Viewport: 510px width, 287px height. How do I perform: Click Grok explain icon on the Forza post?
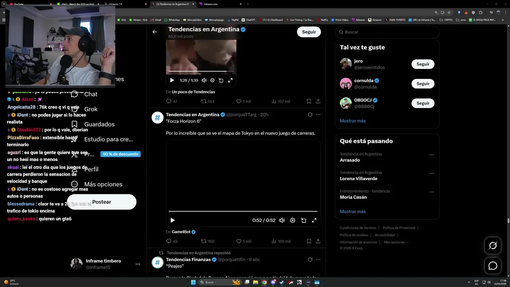310,115
